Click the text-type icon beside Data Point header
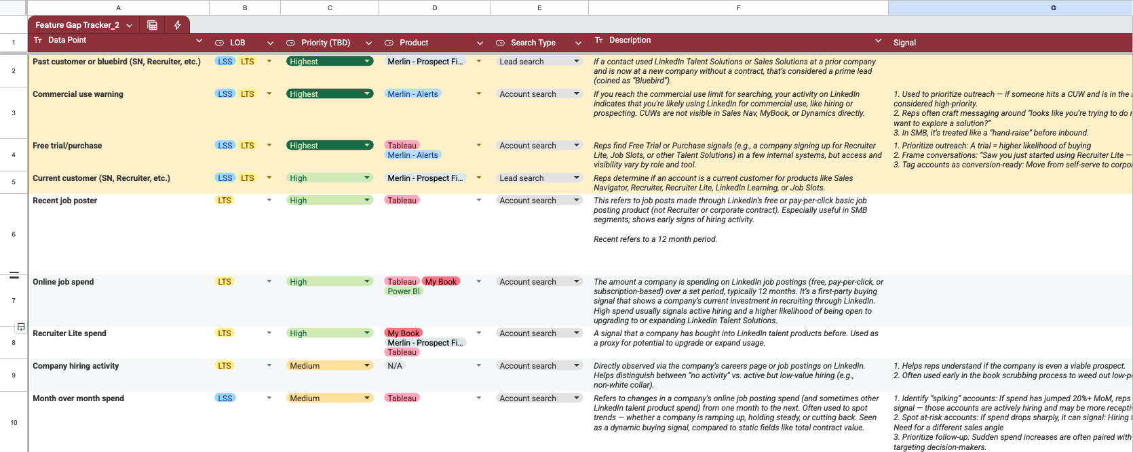Viewport: 1133px width, 452px height. coord(38,41)
